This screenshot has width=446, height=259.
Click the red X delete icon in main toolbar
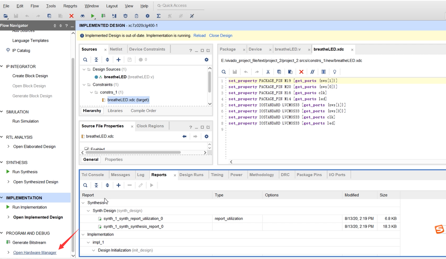(x=71, y=16)
